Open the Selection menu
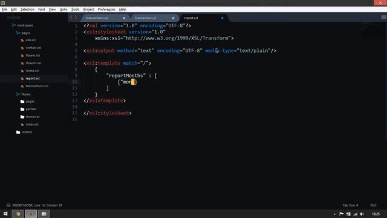The width and height of the screenshot is (387, 218). pos(27,10)
